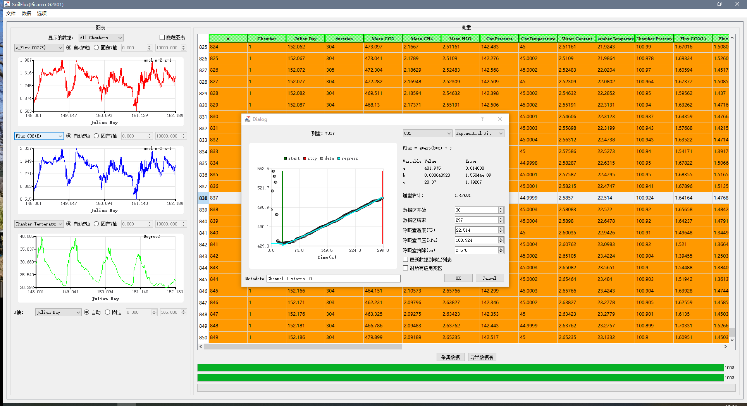Click the Metadata text field
The height and width of the screenshot is (406, 747).
point(333,279)
